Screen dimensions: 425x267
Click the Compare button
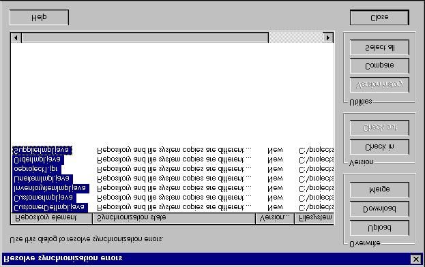(379, 66)
